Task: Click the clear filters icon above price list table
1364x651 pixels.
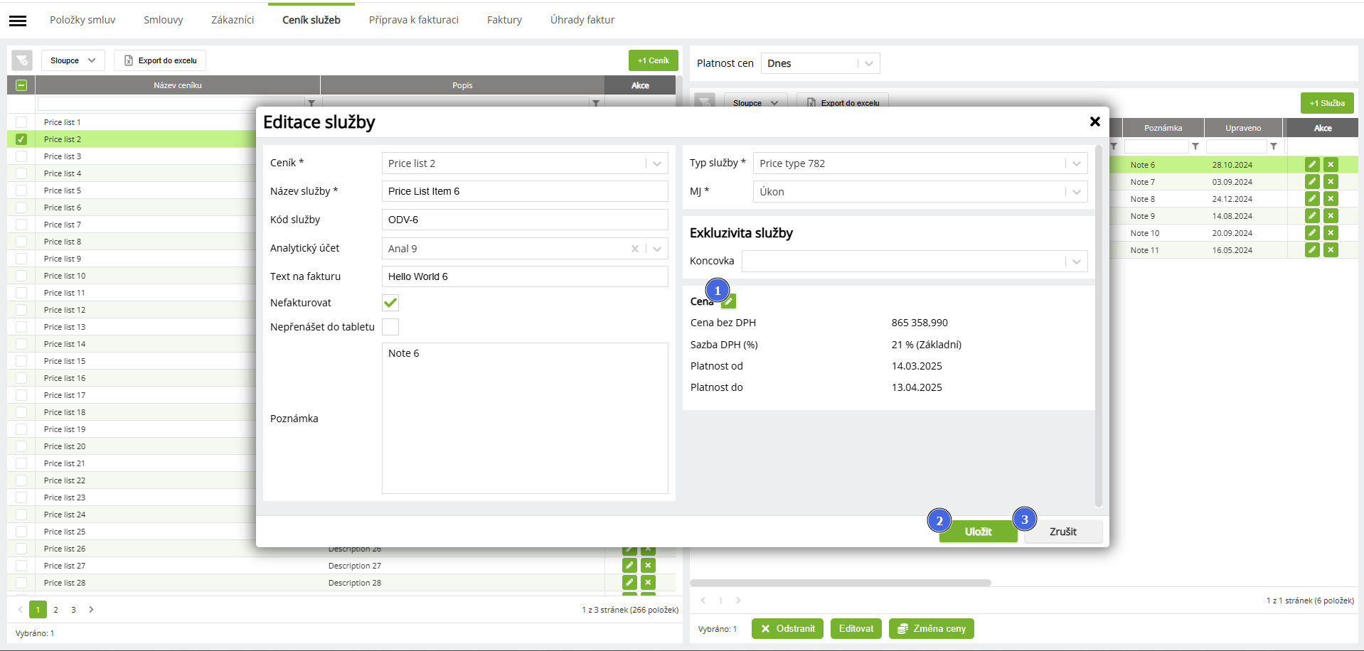Action: pos(22,60)
